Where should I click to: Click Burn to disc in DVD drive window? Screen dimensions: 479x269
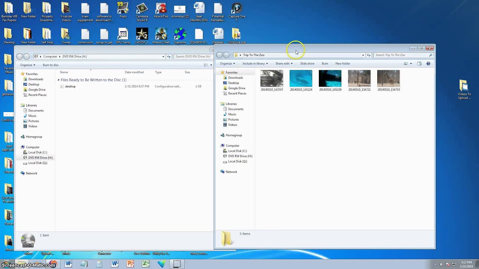pyautogui.click(x=51, y=65)
